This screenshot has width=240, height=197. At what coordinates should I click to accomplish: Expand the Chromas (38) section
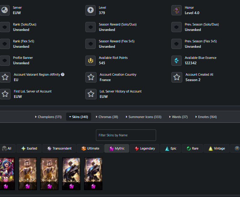[107, 117]
